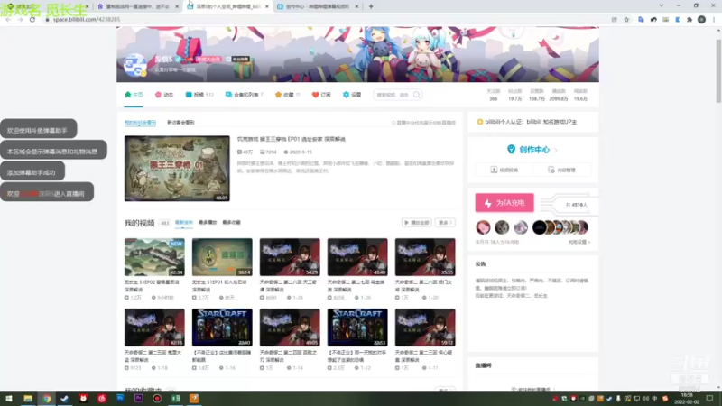Reload the page with the refresh icon
Viewport: 722px width, 406px height.
32,19
